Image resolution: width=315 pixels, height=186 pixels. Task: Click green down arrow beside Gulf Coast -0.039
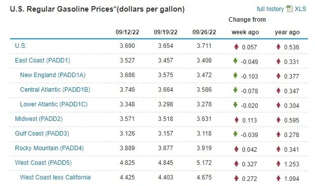235,134
